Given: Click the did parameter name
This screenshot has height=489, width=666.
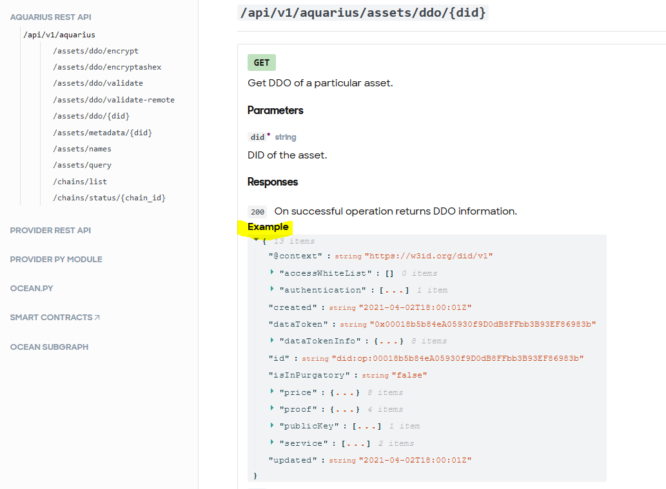Looking at the screenshot, I should [257, 137].
